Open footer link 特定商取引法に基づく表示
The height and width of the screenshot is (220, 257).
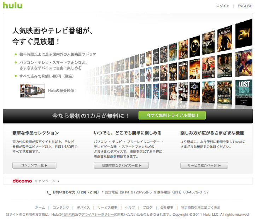click(201, 208)
